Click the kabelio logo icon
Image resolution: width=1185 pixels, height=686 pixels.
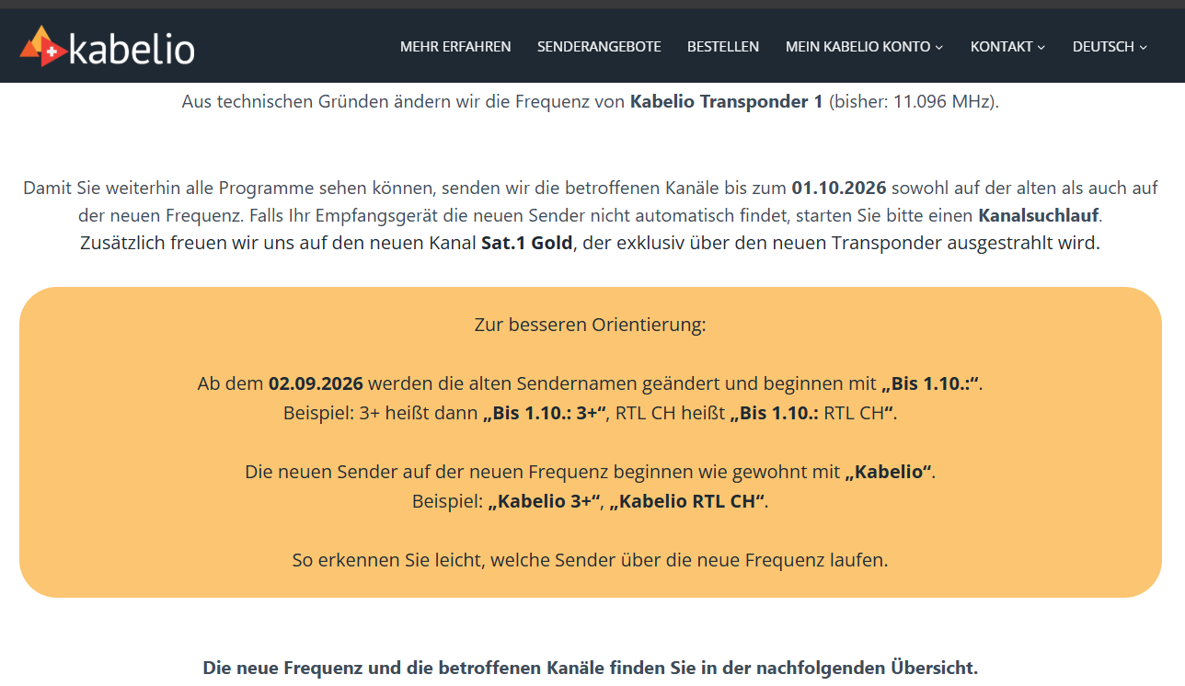coord(42,46)
